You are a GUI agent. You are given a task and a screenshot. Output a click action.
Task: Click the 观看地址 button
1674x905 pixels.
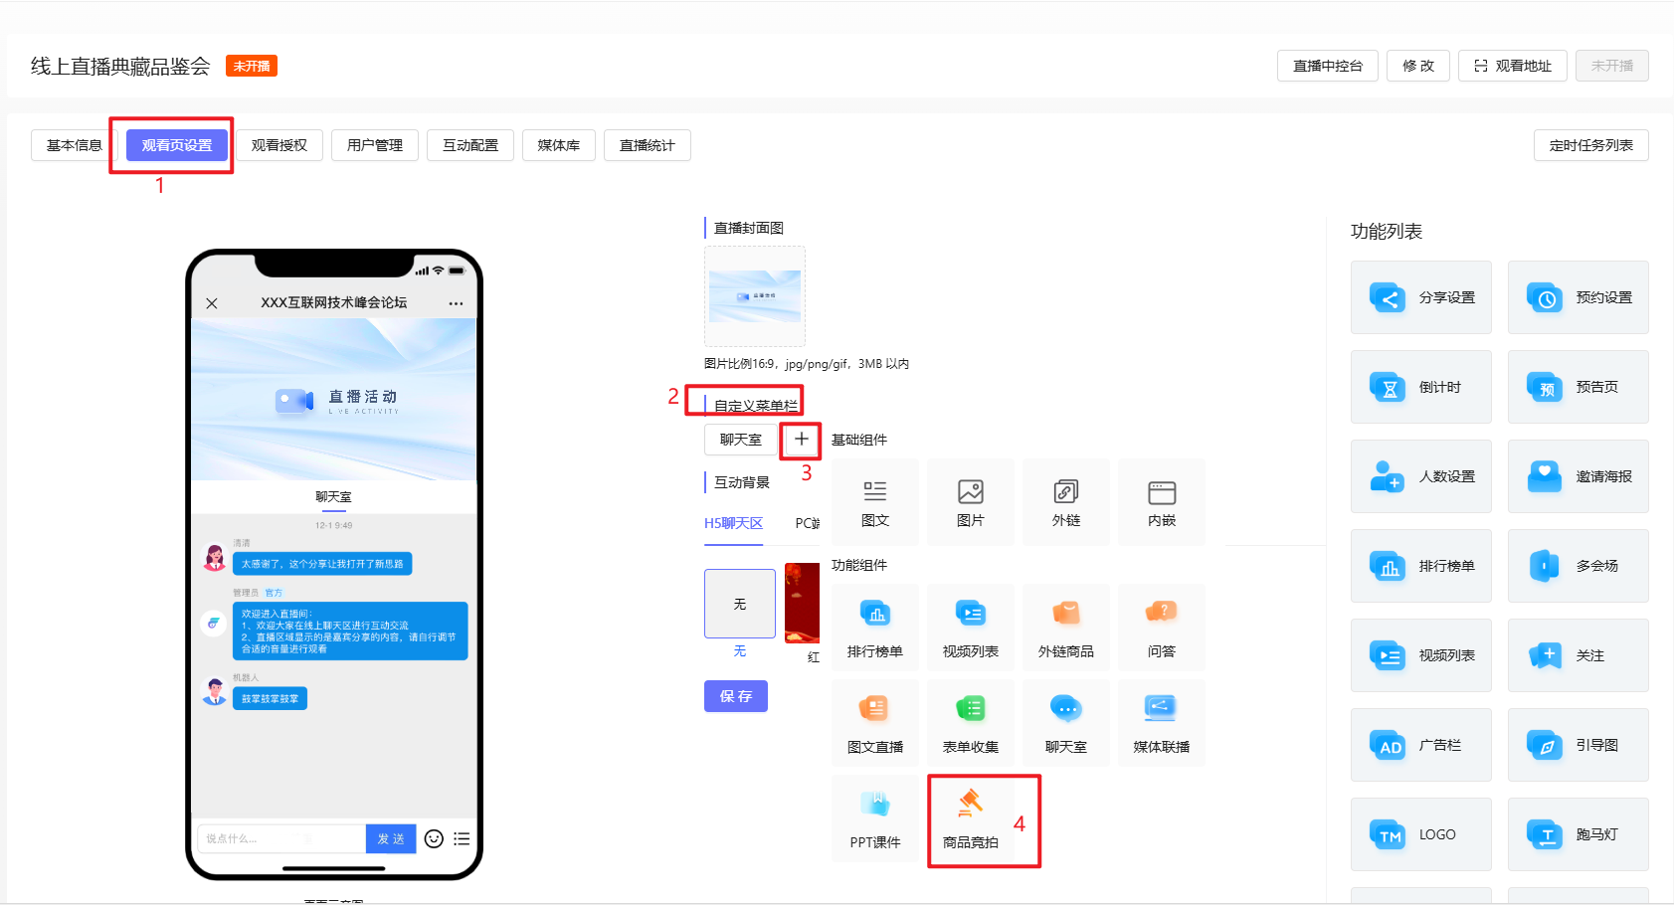[x=1512, y=66]
